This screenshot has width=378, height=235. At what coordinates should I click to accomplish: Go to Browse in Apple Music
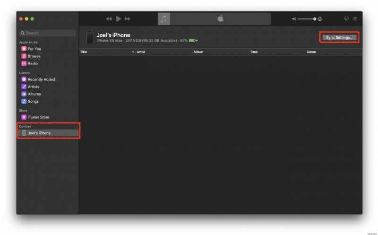coord(34,56)
